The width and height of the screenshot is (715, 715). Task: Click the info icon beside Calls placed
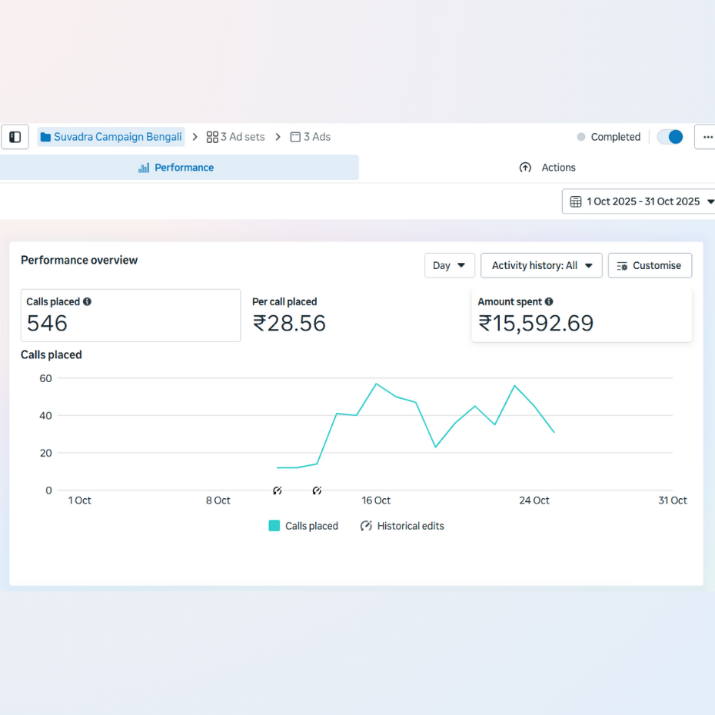[87, 301]
